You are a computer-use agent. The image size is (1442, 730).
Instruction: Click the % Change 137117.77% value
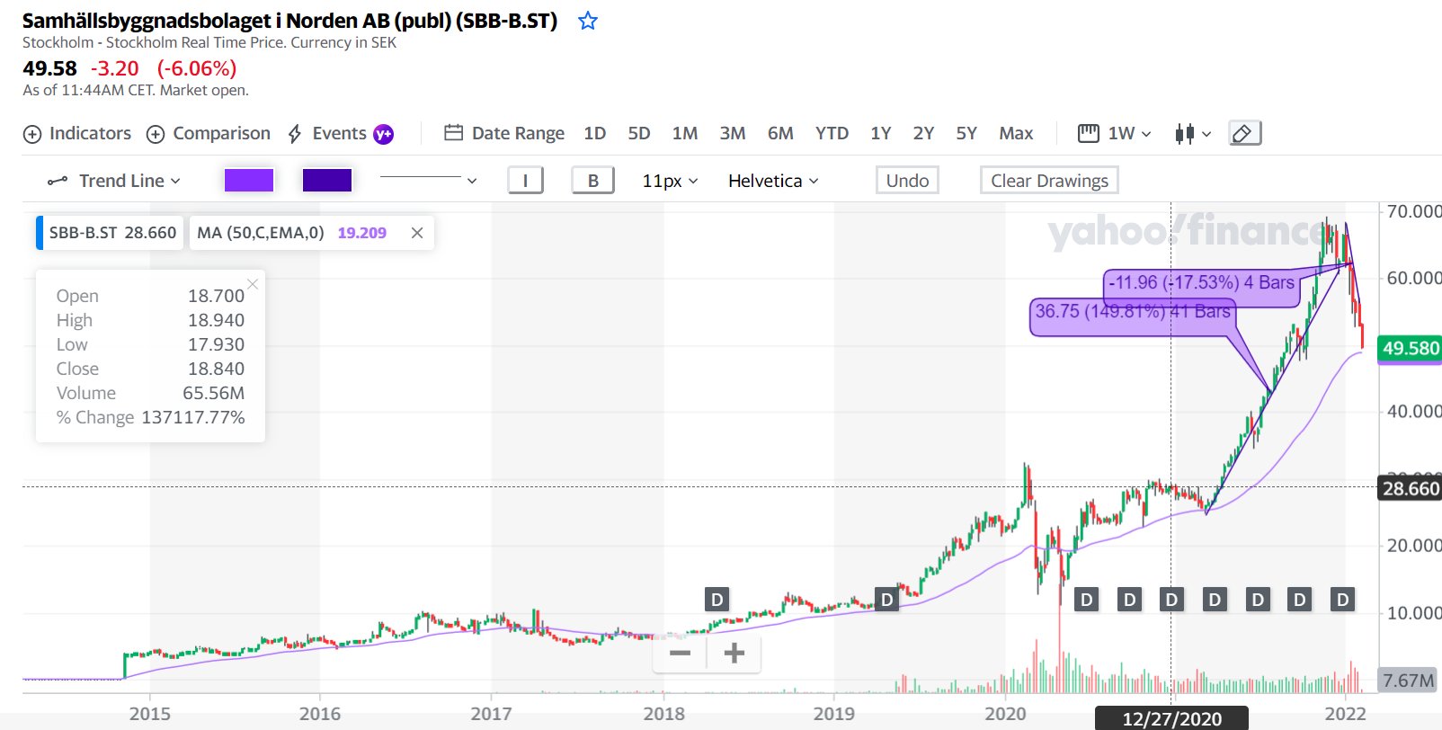[x=193, y=417]
